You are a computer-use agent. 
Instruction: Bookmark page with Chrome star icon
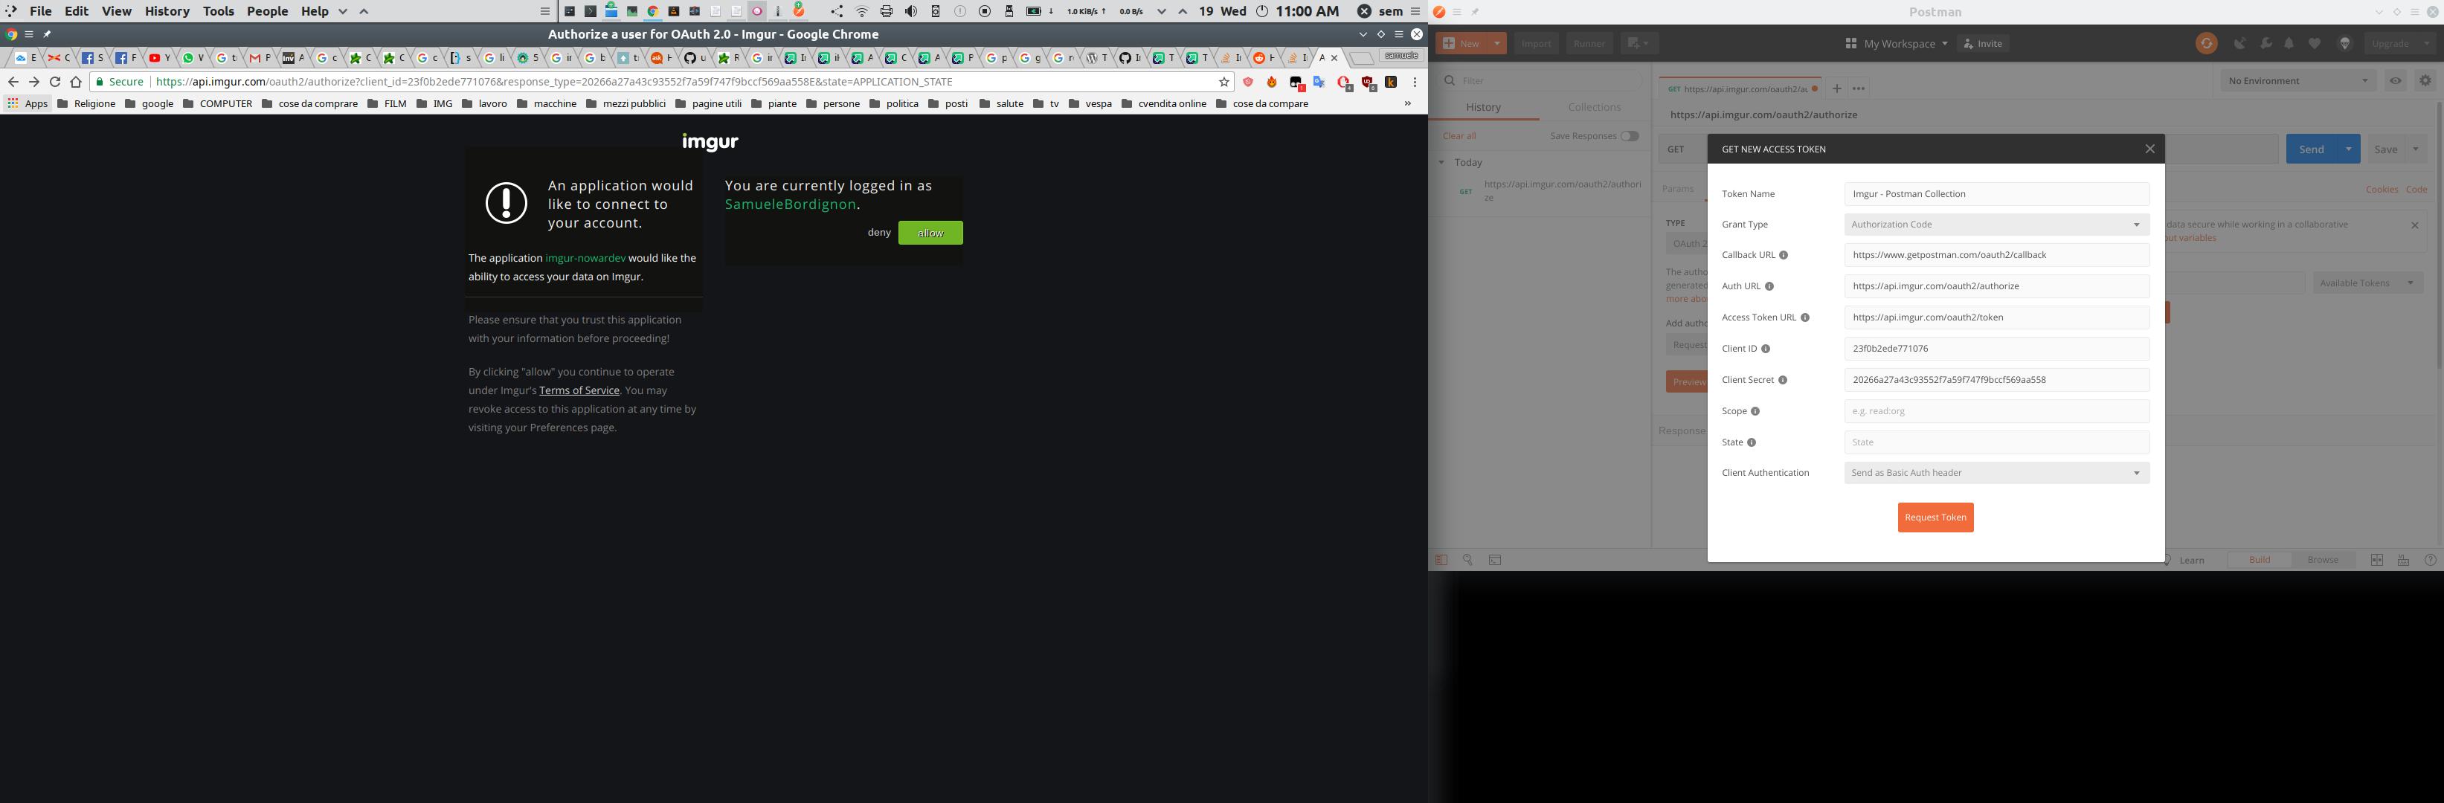(1224, 83)
